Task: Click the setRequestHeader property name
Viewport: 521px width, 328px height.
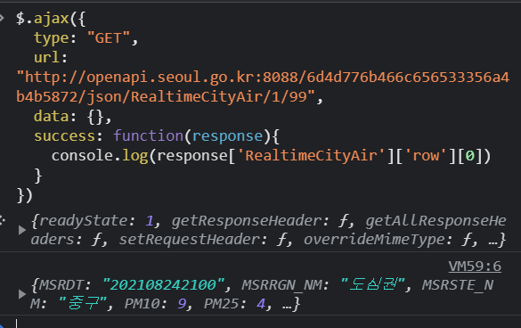Action: 190,240
